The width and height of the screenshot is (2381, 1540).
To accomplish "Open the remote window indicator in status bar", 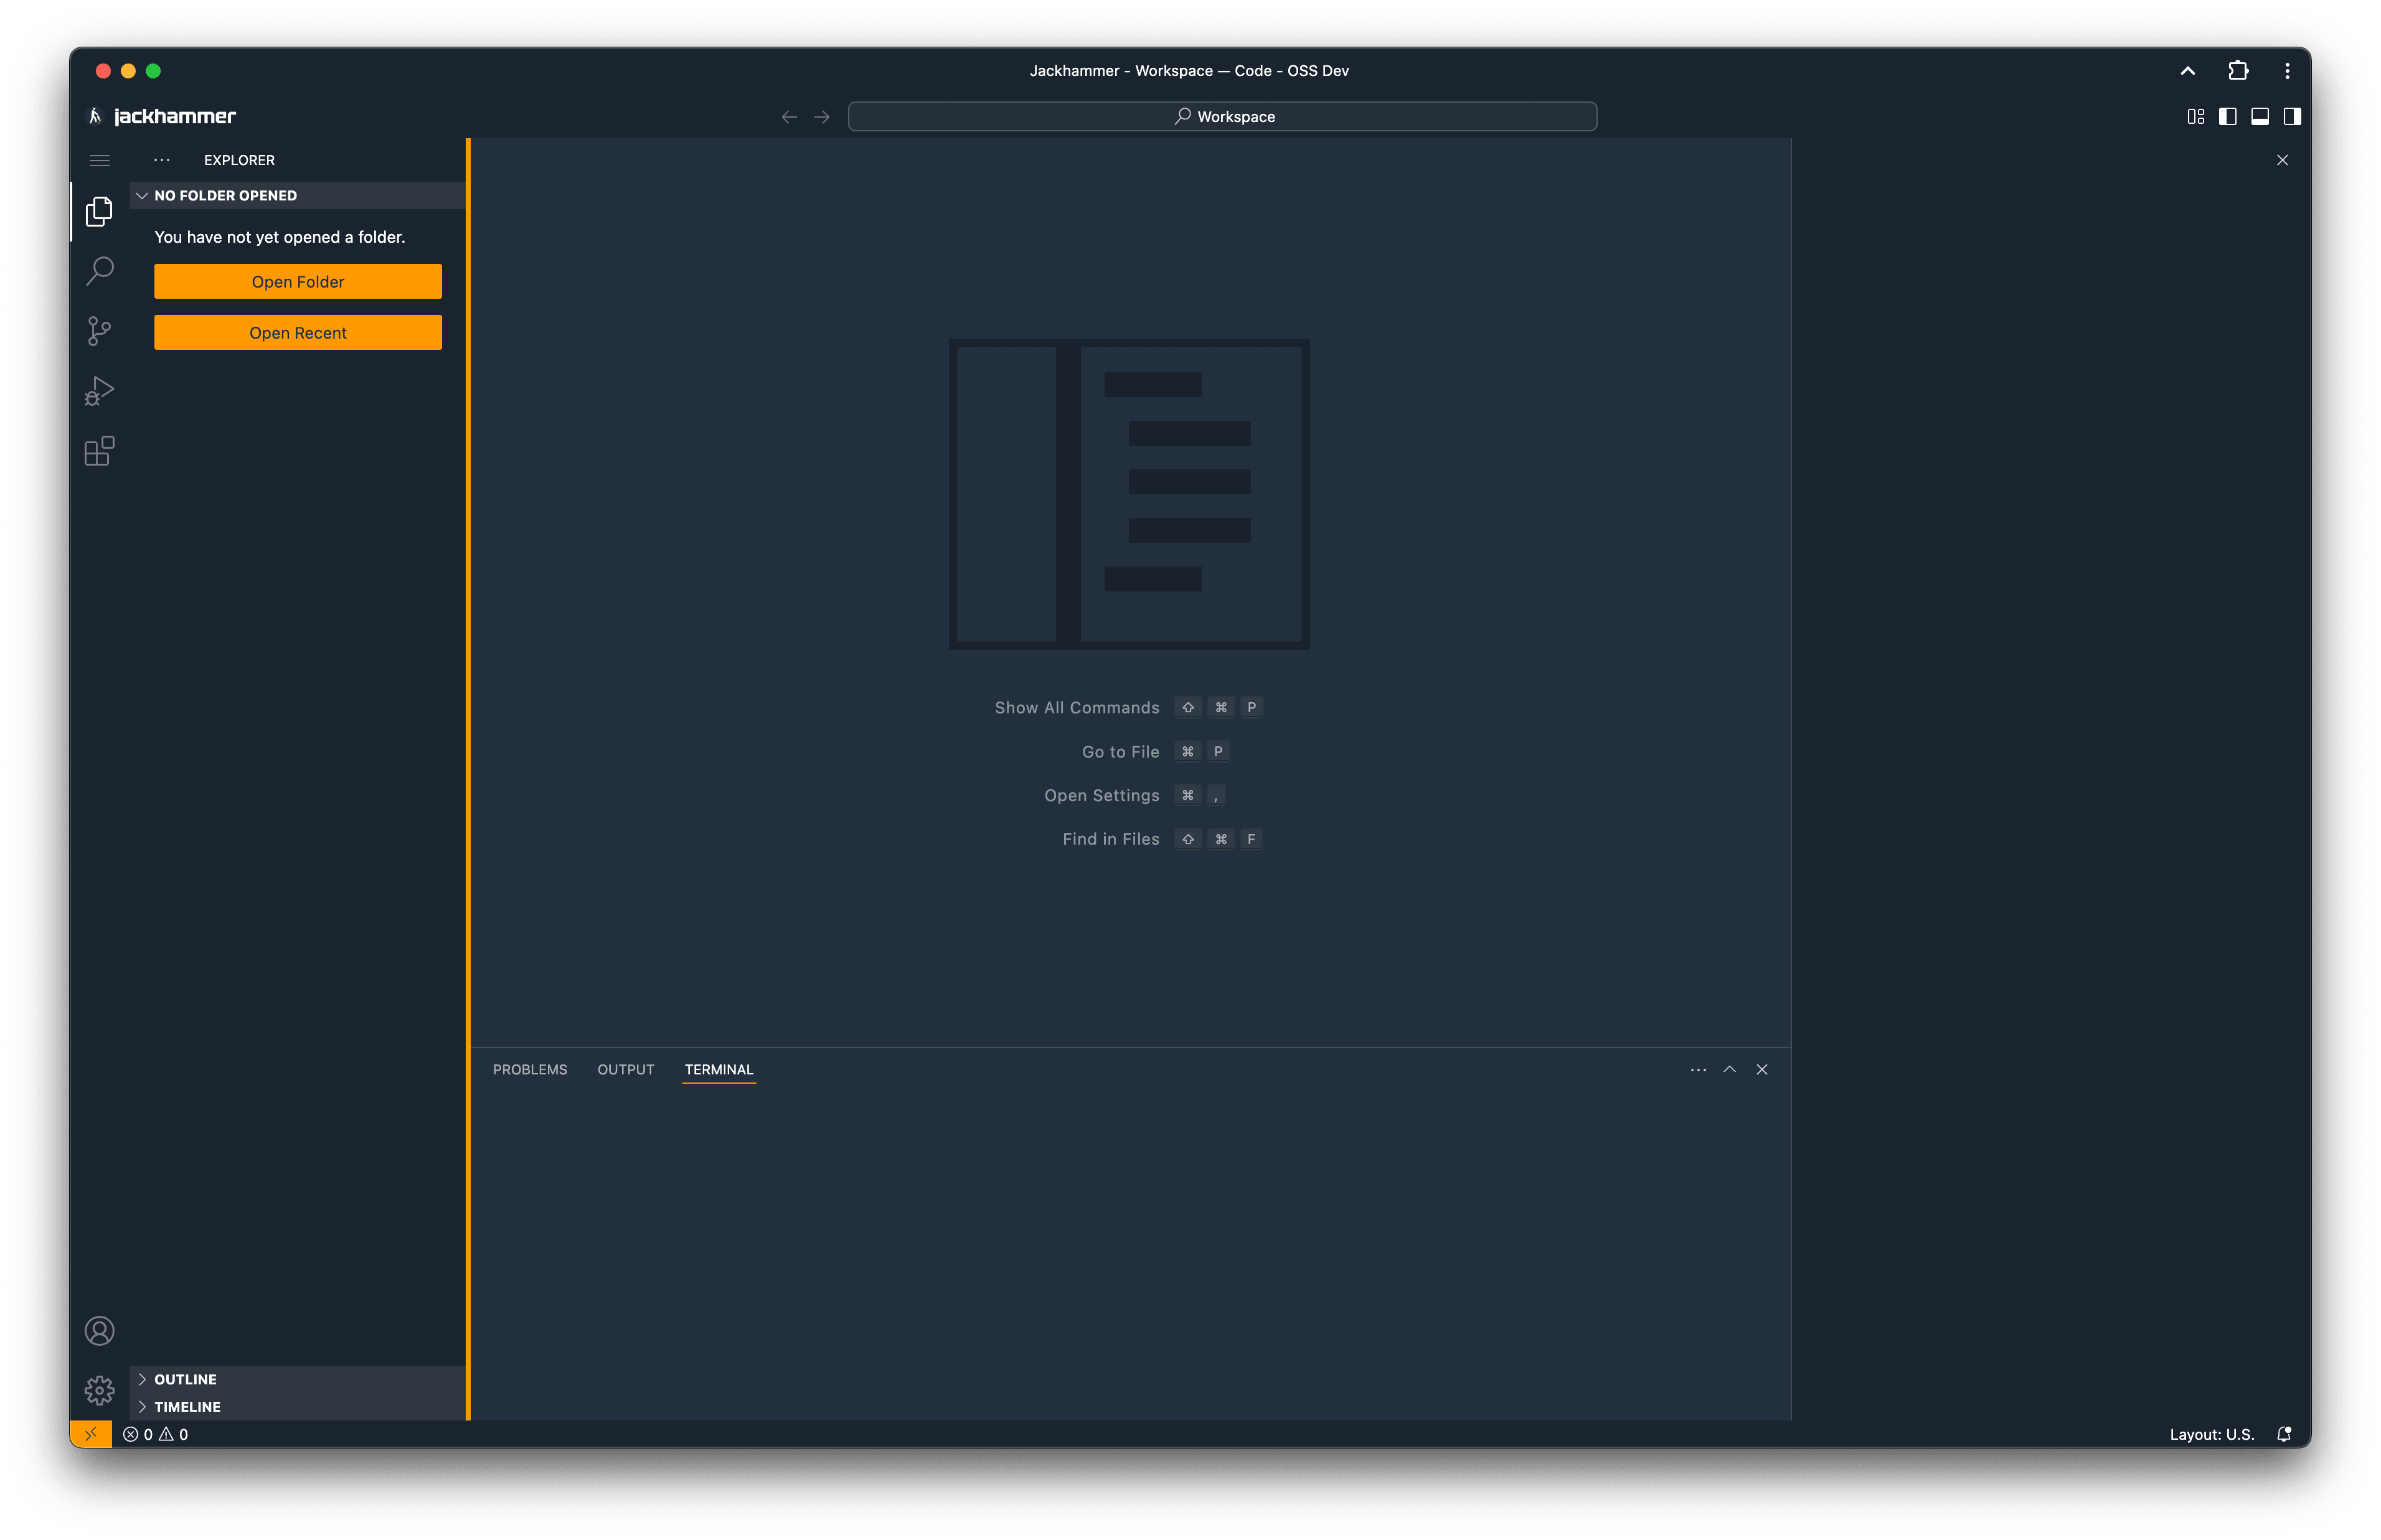I will (91, 1434).
